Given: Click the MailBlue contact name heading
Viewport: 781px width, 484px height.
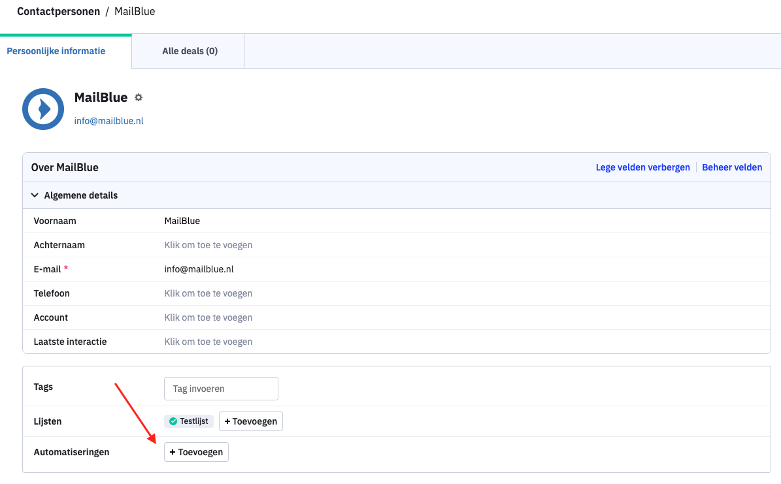Looking at the screenshot, I should tap(101, 97).
